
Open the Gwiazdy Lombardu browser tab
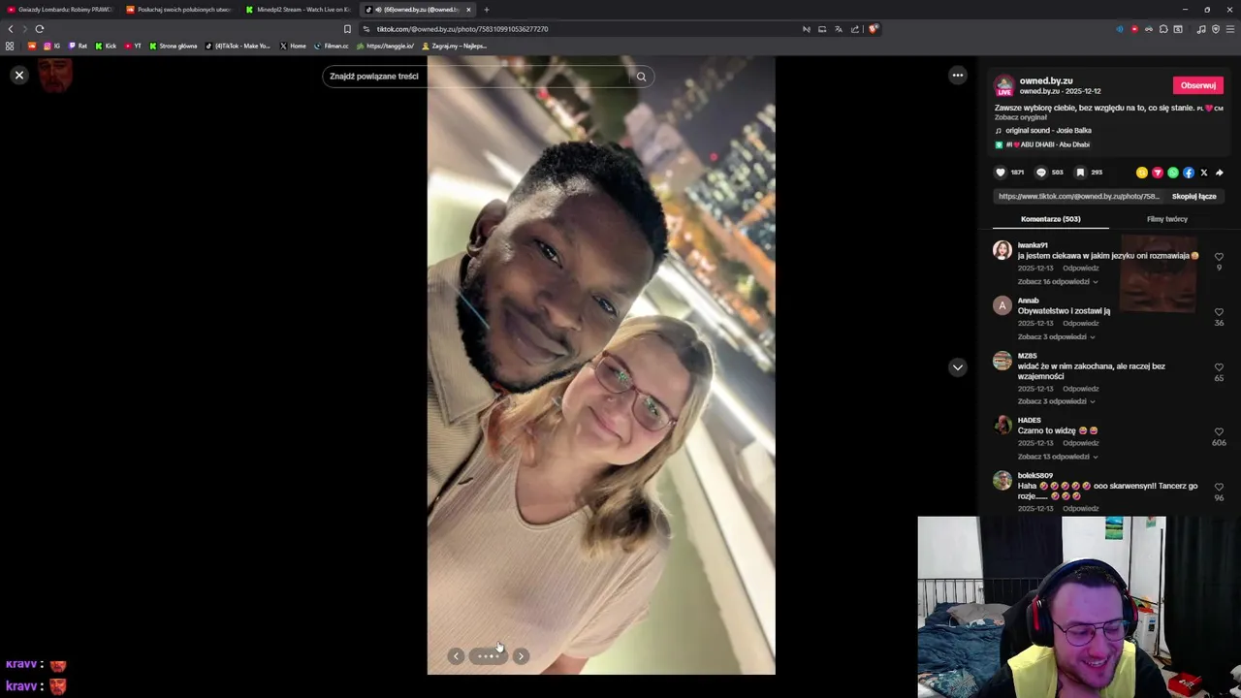pos(60,10)
